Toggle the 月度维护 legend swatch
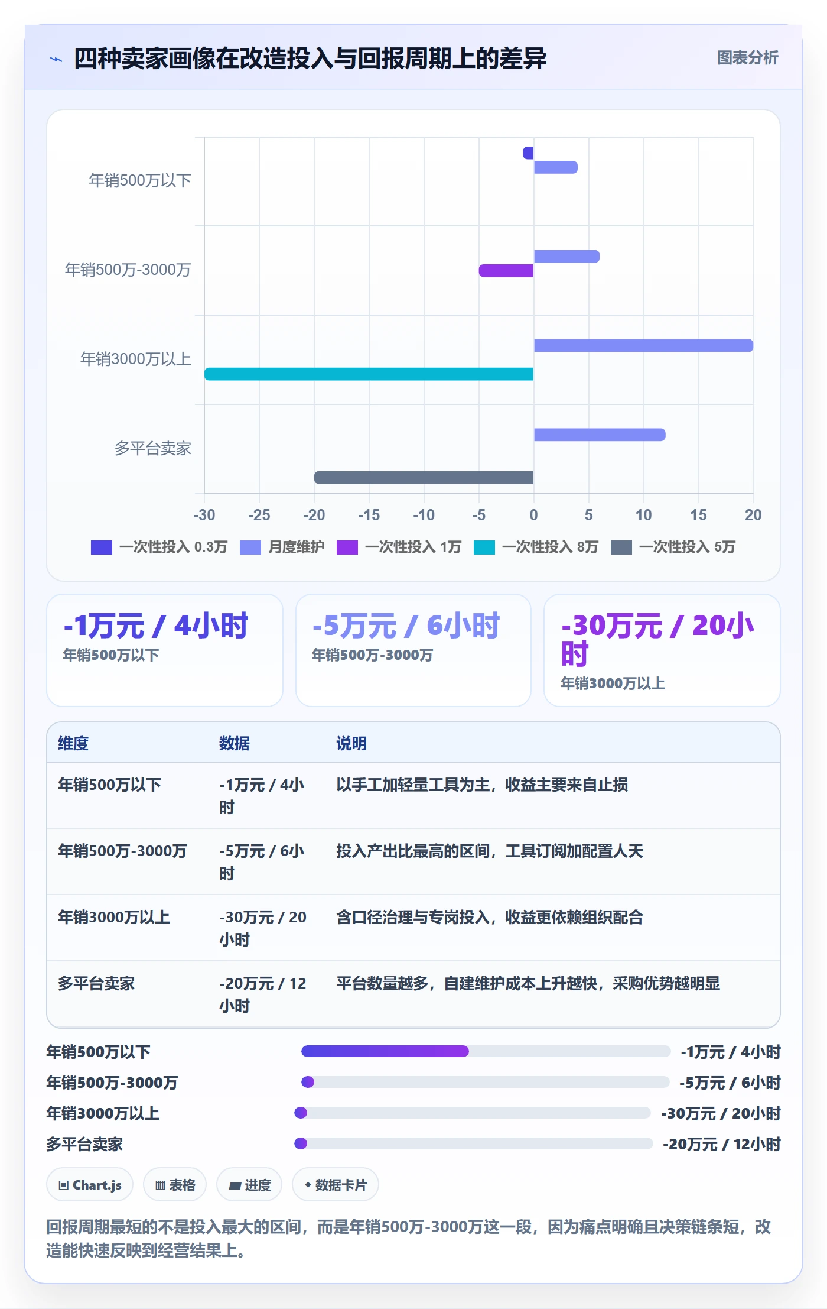This screenshot has height=1309, width=827. [250, 547]
